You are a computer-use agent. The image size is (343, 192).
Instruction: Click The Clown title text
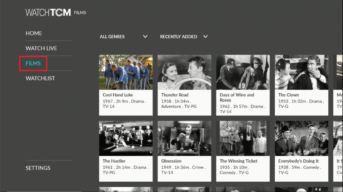[289, 95]
